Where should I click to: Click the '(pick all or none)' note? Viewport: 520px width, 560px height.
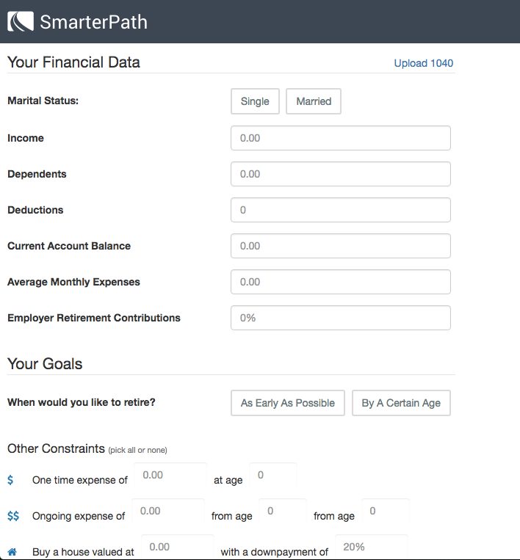(x=137, y=450)
